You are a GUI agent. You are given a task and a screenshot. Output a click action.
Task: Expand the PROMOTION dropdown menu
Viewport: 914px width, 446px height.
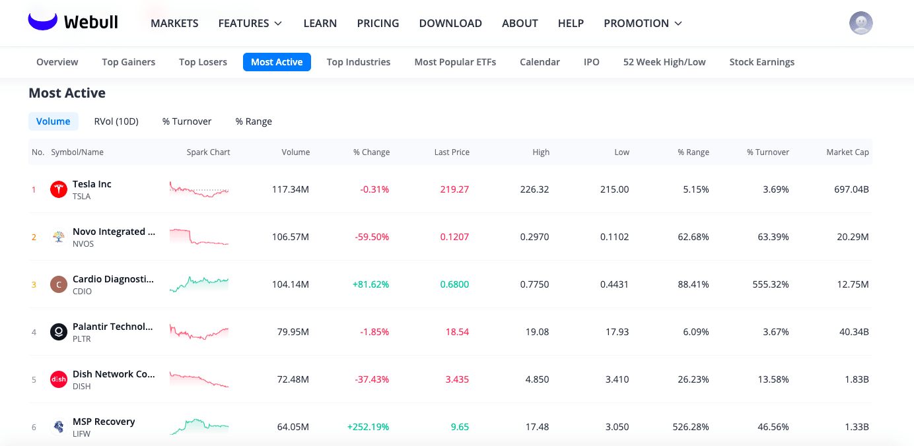tap(643, 23)
